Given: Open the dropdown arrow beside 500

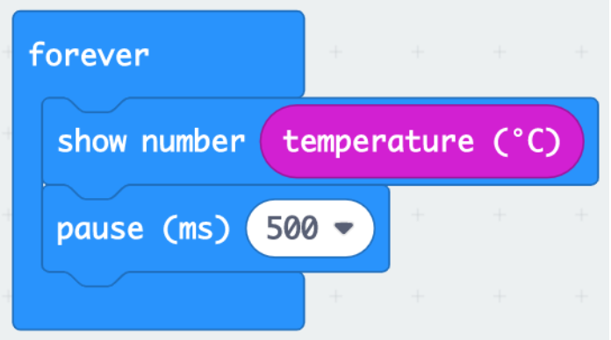Looking at the screenshot, I should click(344, 229).
